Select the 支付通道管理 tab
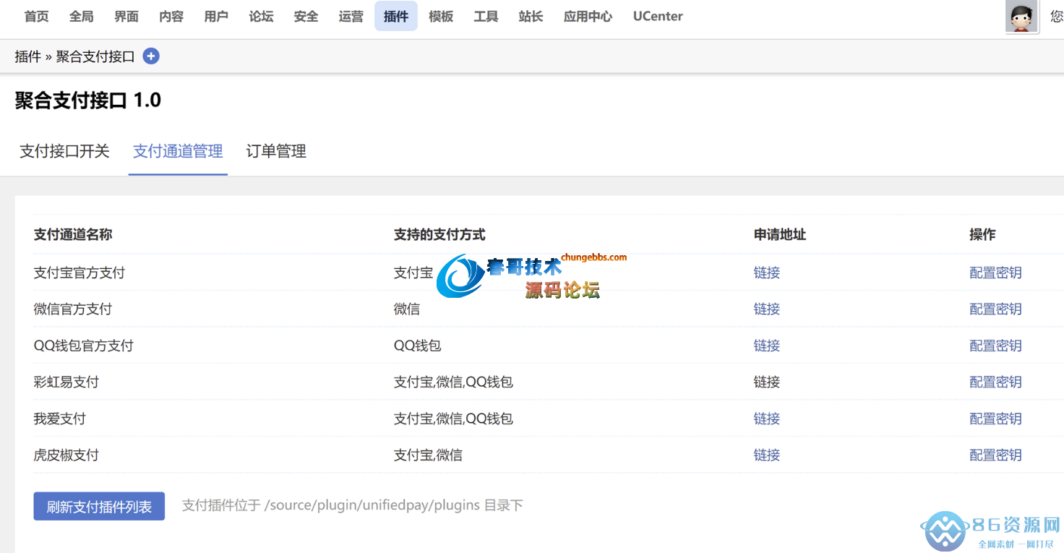This screenshot has height=553, width=1064. tap(178, 151)
